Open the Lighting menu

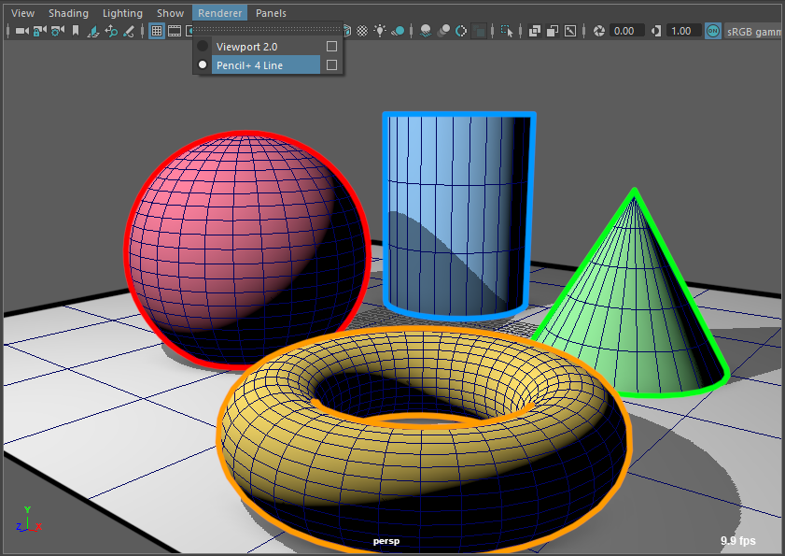pyautogui.click(x=122, y=13)
